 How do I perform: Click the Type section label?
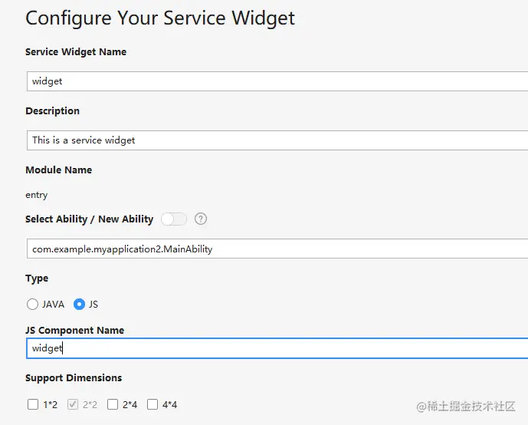coord(37,278)
